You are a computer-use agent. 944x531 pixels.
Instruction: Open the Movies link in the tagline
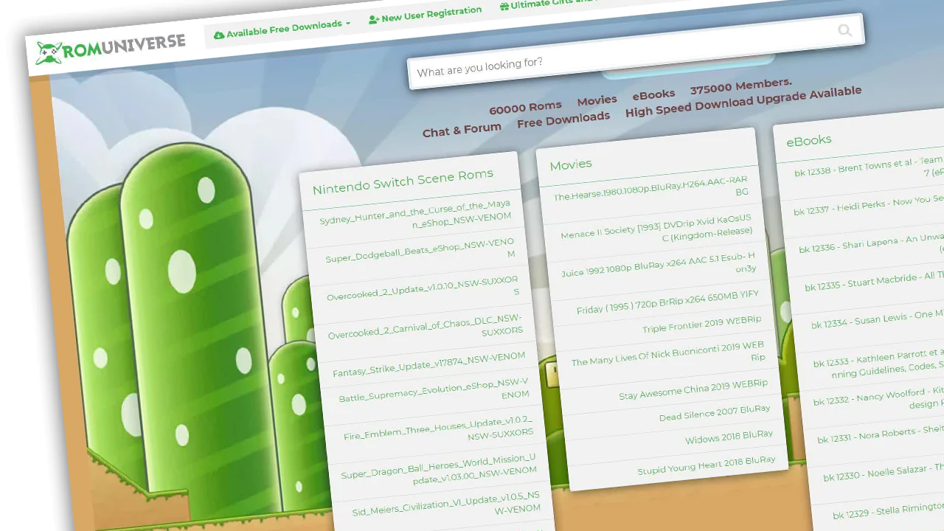[x=597, y=100]
